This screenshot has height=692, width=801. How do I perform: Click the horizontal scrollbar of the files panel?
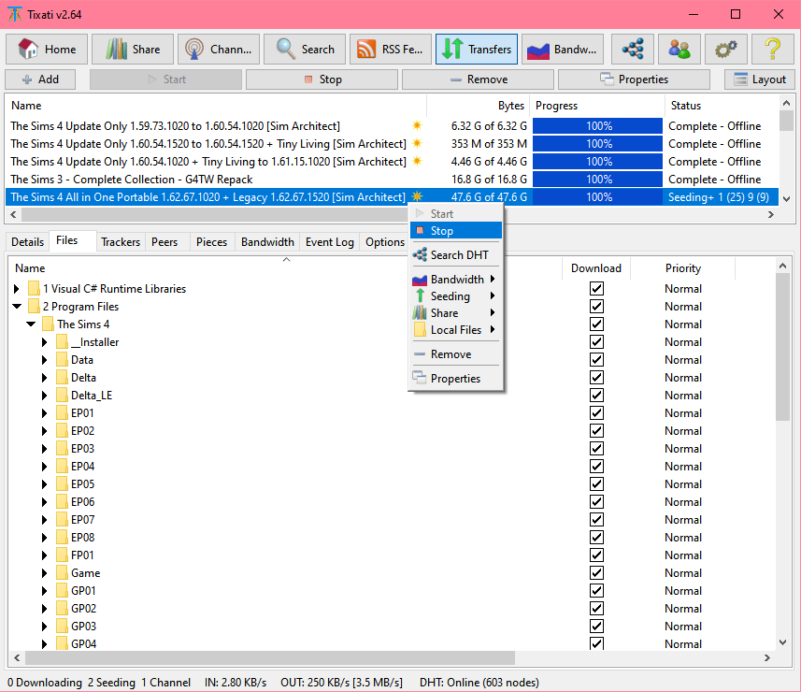(x=270, y=657)
